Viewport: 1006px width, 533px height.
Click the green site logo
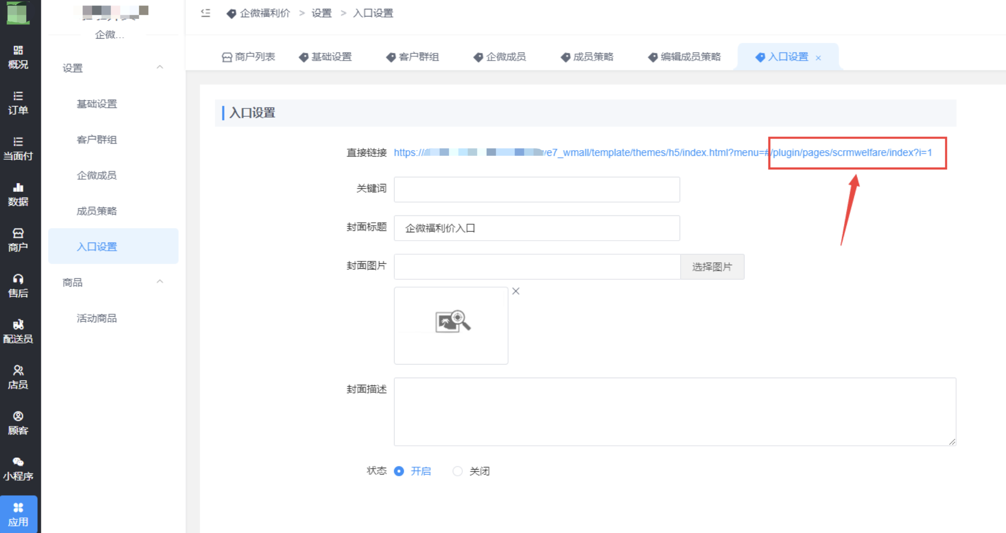pyautogui.click(x=18, y=12)
